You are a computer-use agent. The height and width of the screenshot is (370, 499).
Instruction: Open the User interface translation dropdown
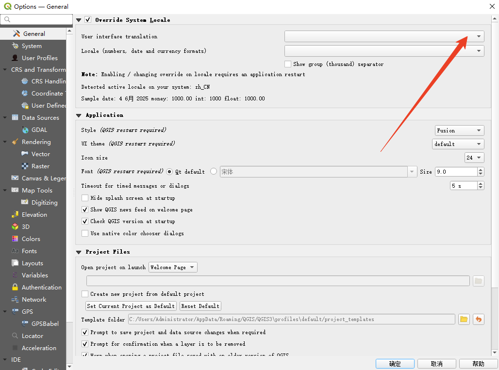[x=384, y=37]
